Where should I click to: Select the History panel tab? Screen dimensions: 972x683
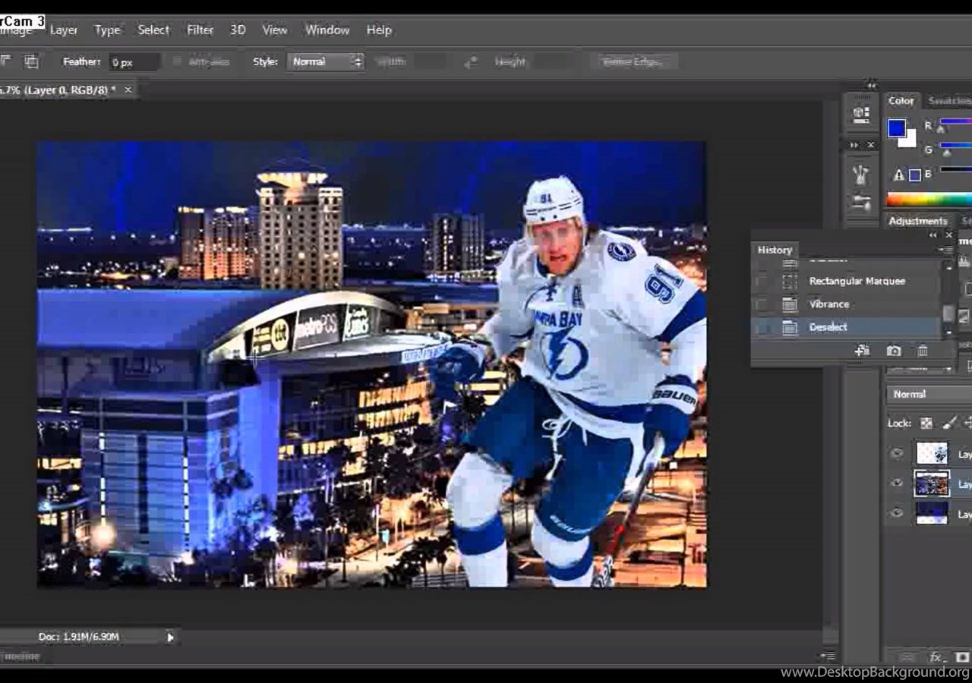click(775, 250)
